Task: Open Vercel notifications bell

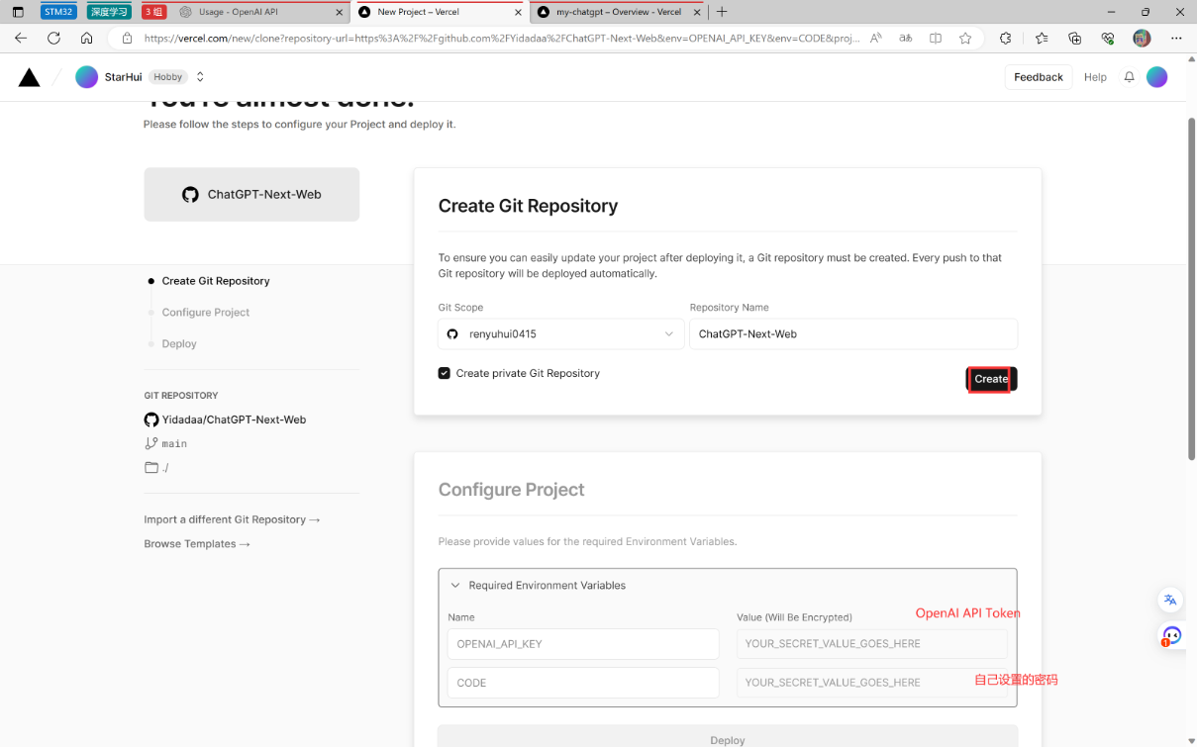Action: pos(1129,77)
